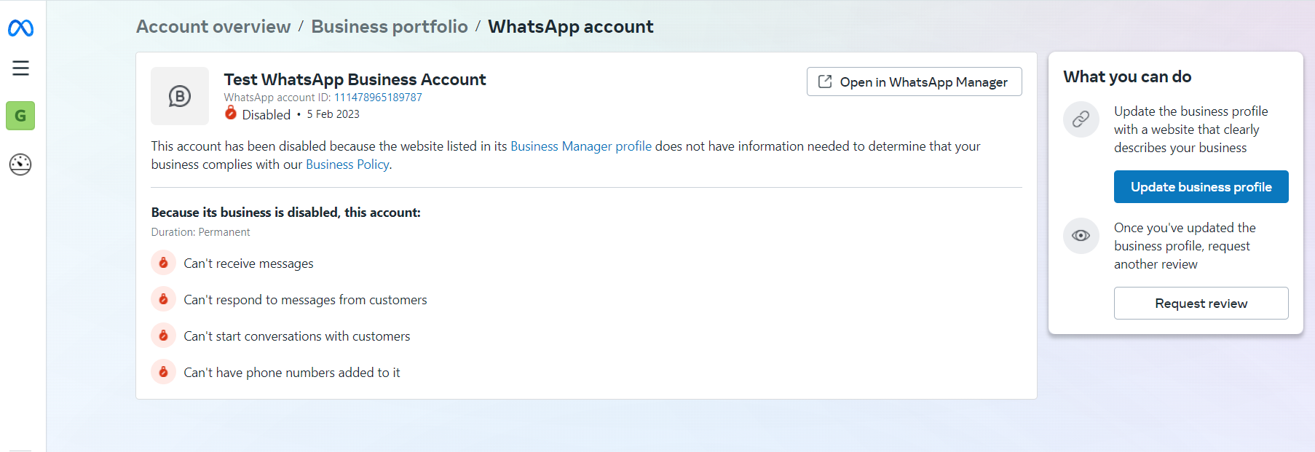1315x452 pixels.
Task: Click Update the business profile description text
Action: pos(1191,130)
